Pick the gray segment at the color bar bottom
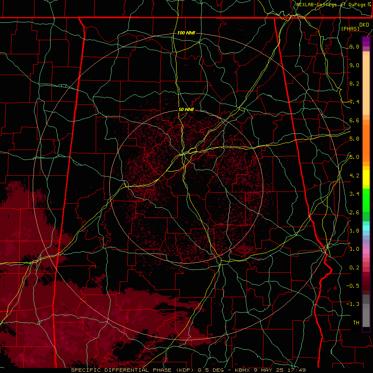 point(366,316)
